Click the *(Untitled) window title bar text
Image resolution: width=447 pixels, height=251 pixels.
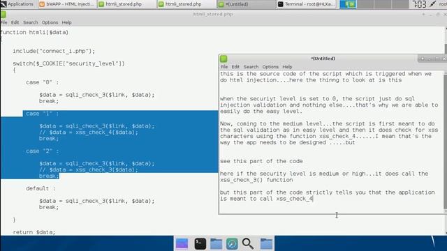[323, 59]
